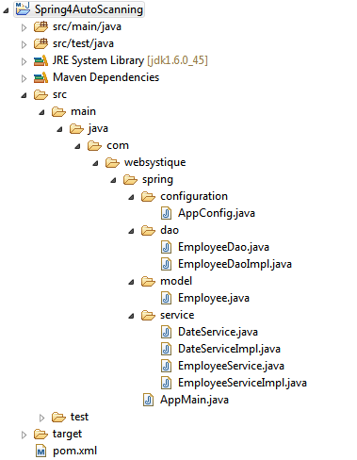Click the src/test/java source folder icon
The image size is (357, 460).
pos(41,43)
